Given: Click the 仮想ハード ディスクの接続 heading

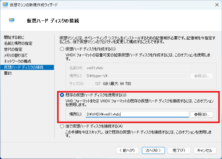Looking at the screenshot, I should 53,21.
